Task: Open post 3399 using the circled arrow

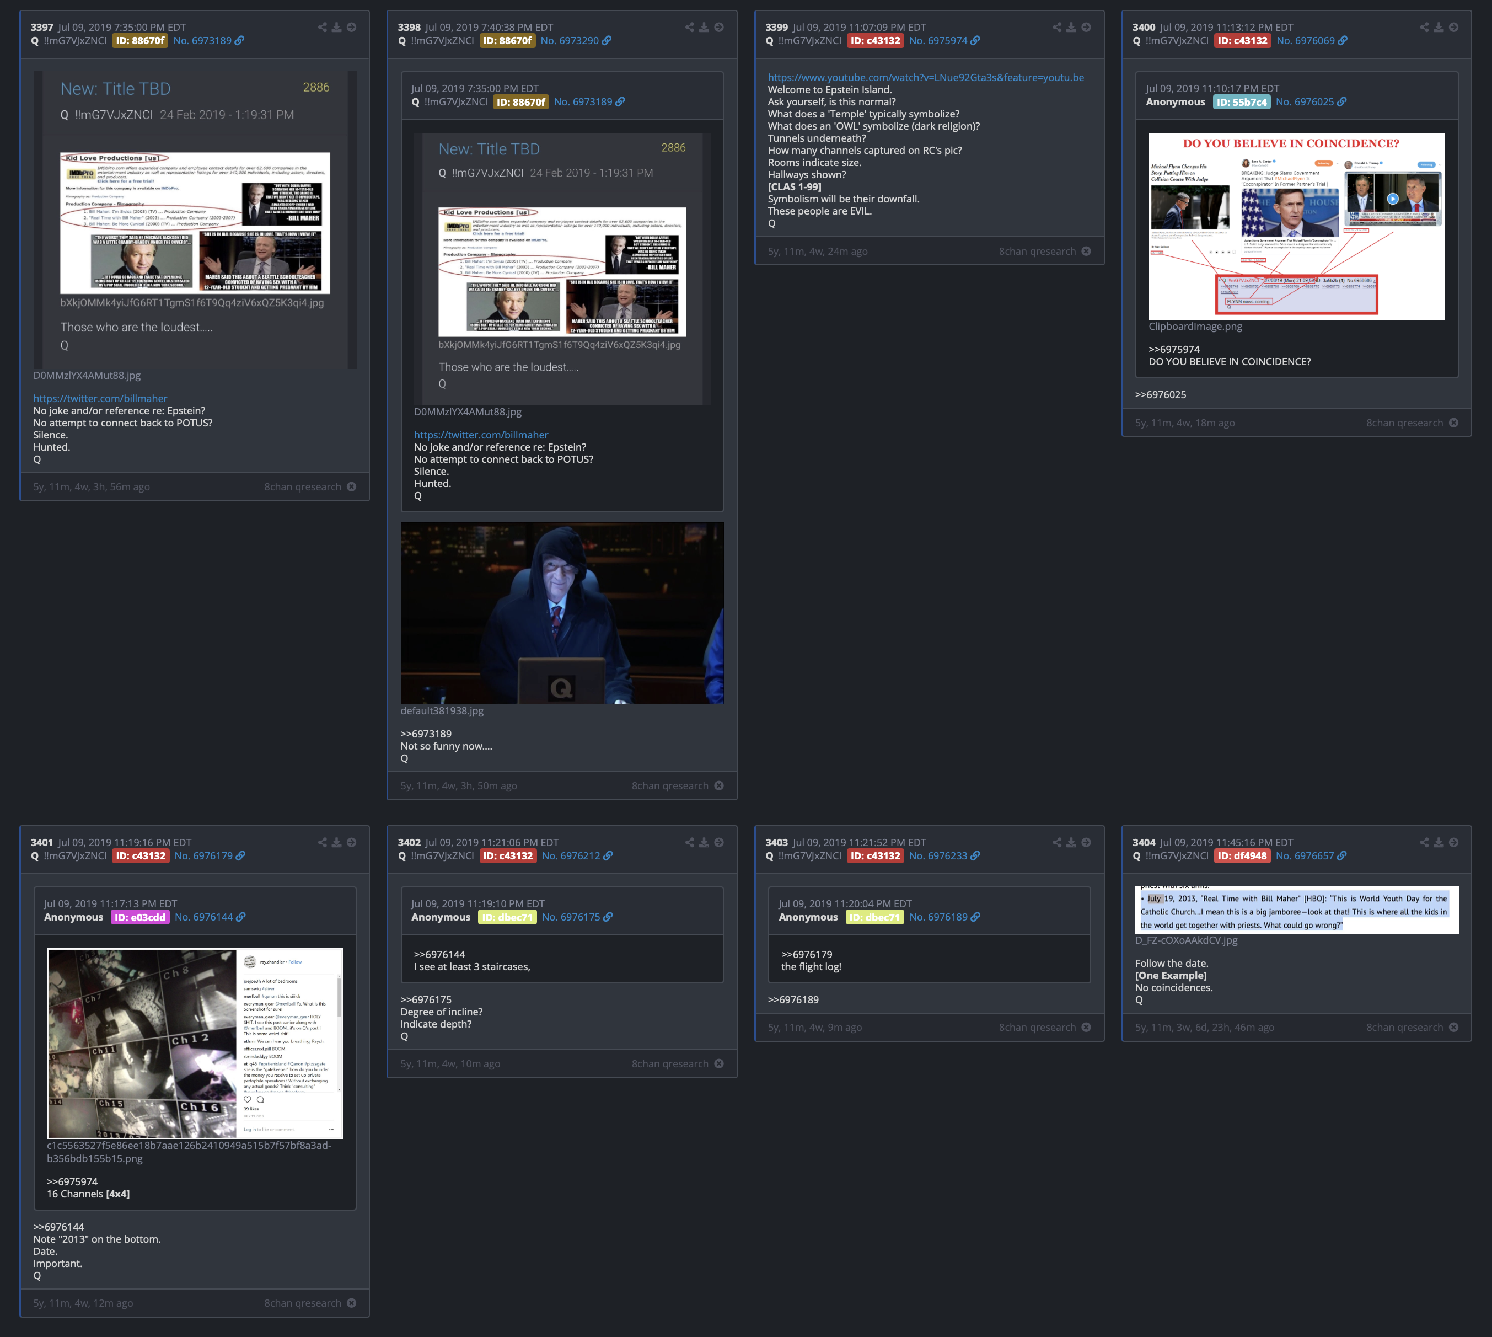Action: click(x=1086, y=27)
